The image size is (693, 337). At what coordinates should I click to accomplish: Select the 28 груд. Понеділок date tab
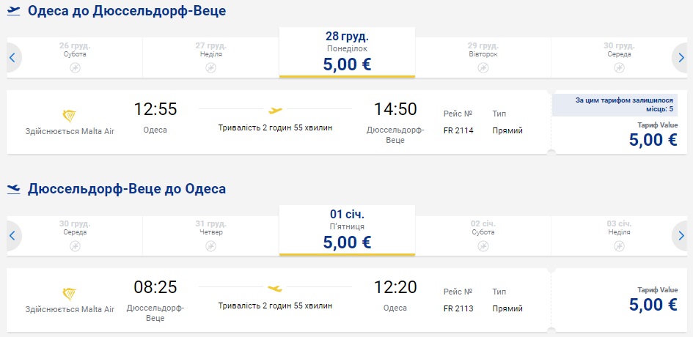(347, 52)
